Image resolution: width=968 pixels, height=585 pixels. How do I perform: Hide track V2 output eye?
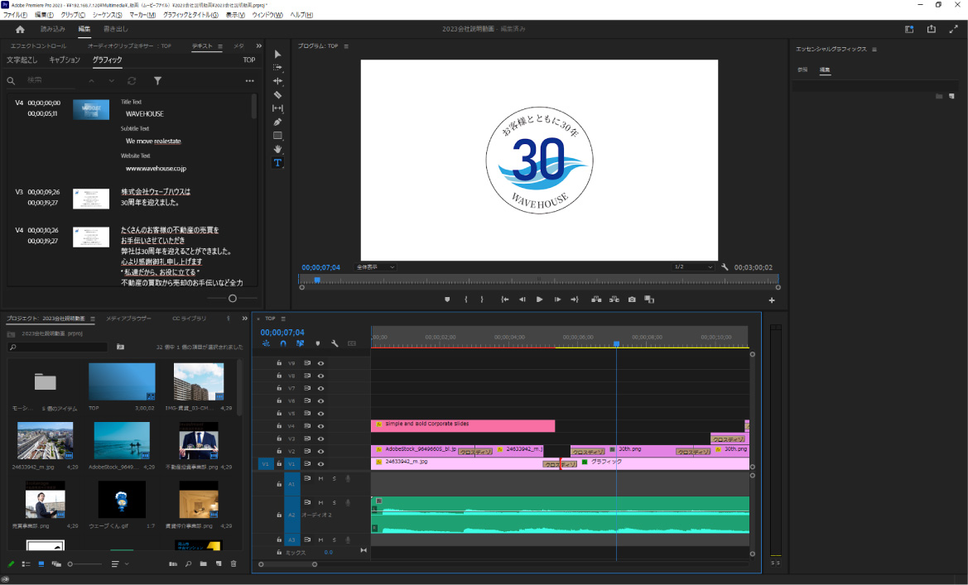point(320,452)
